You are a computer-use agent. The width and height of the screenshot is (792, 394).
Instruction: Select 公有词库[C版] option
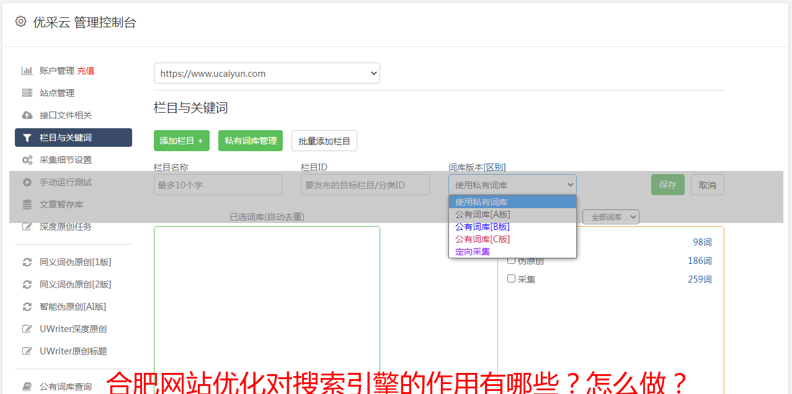512,239
